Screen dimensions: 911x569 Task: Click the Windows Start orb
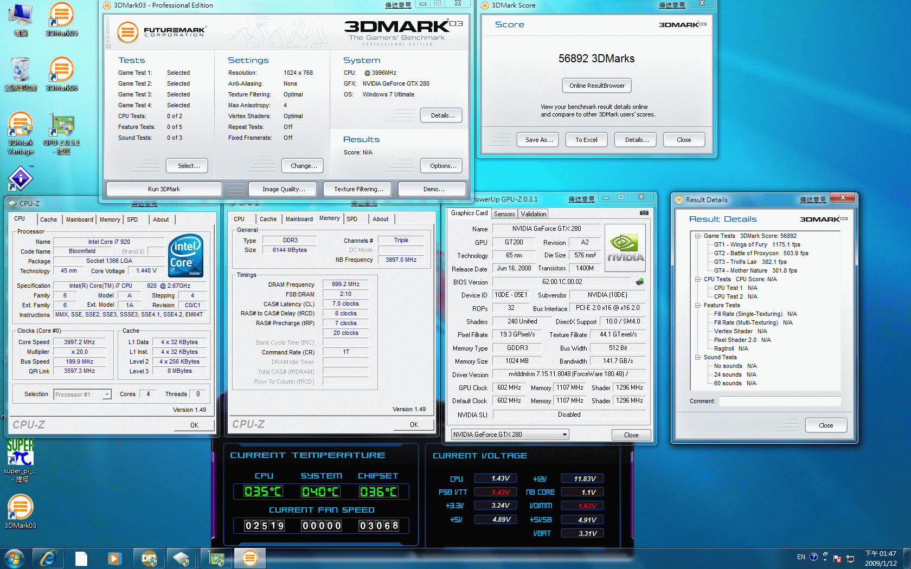(14, 558)
